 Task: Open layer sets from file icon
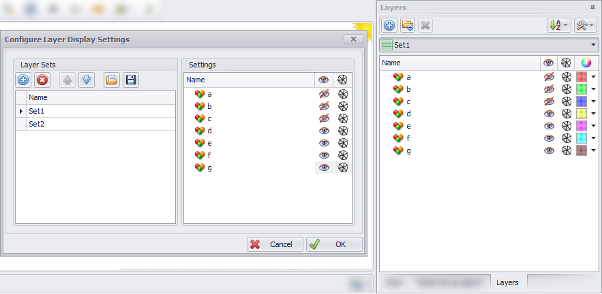coord(112,80)
